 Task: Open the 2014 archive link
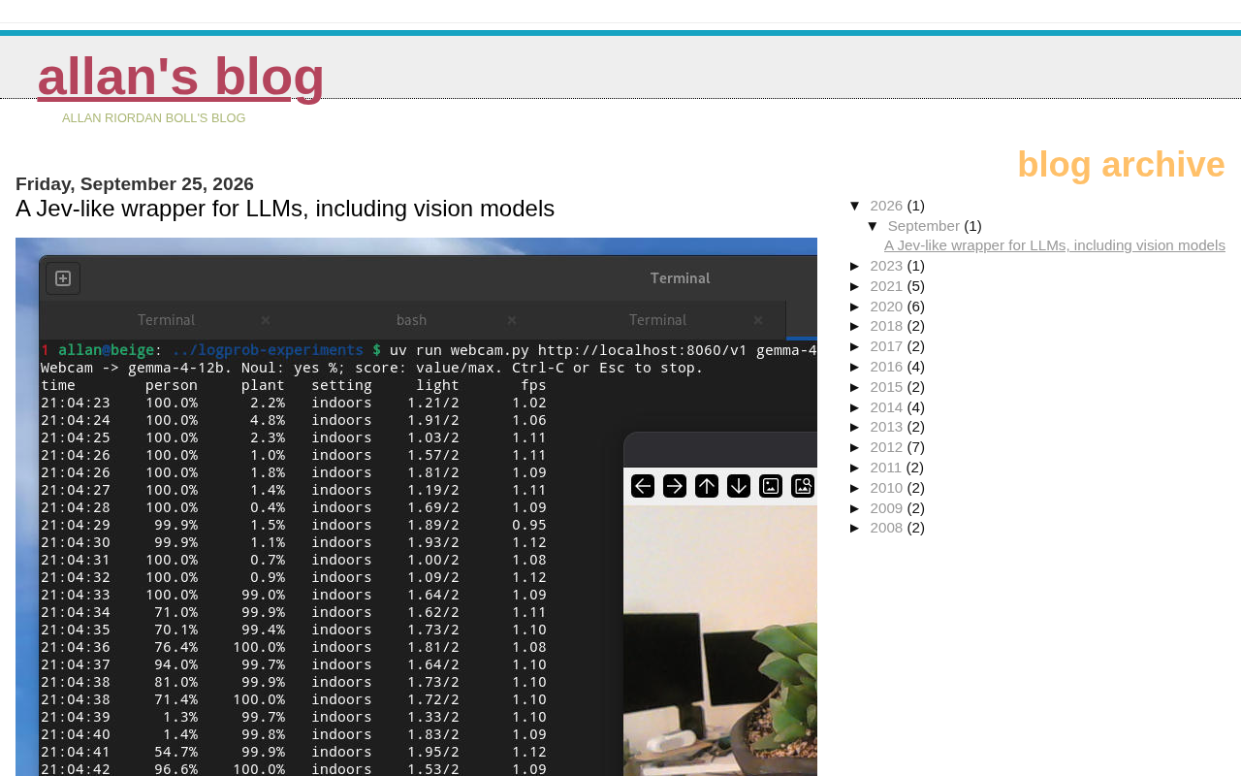point(886,407)
